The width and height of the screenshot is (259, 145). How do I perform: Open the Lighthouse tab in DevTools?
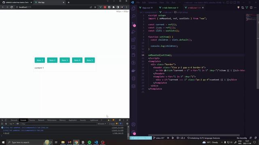pyautogui.click(x=94, y=120)
